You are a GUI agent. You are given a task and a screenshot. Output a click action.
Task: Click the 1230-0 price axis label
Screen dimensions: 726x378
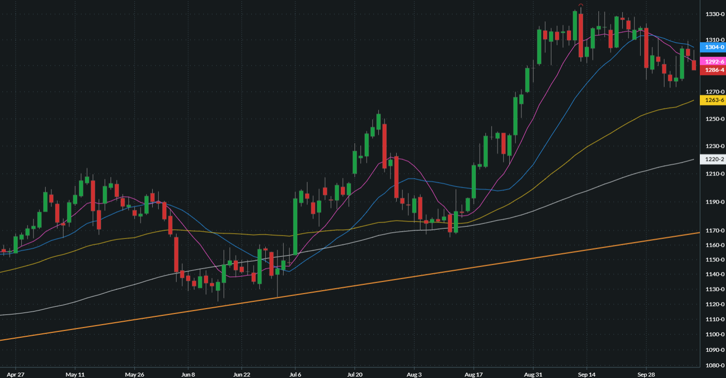[x=715, y=146]
